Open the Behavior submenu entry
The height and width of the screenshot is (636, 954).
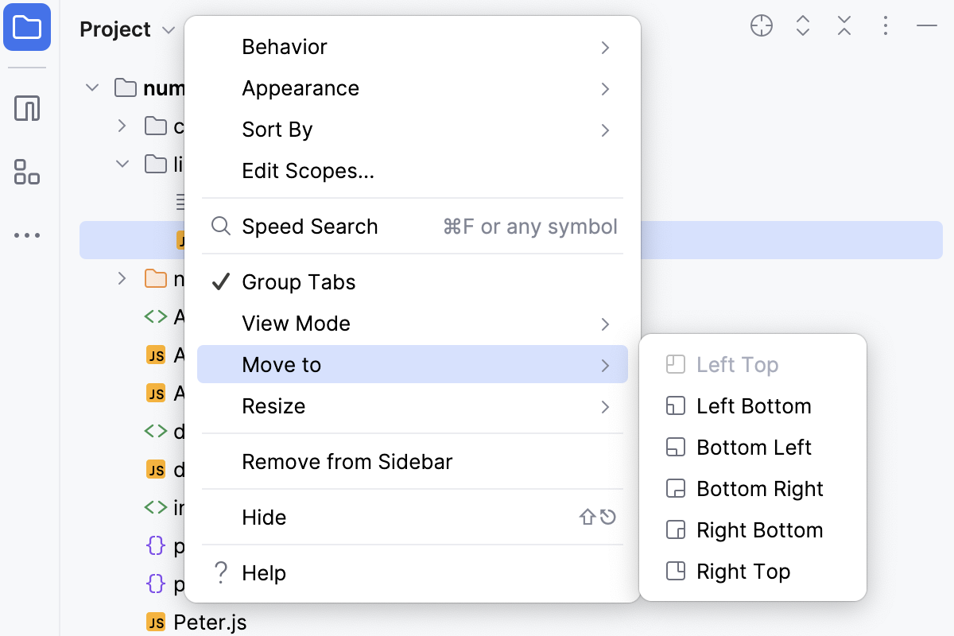tap(284, 46)
